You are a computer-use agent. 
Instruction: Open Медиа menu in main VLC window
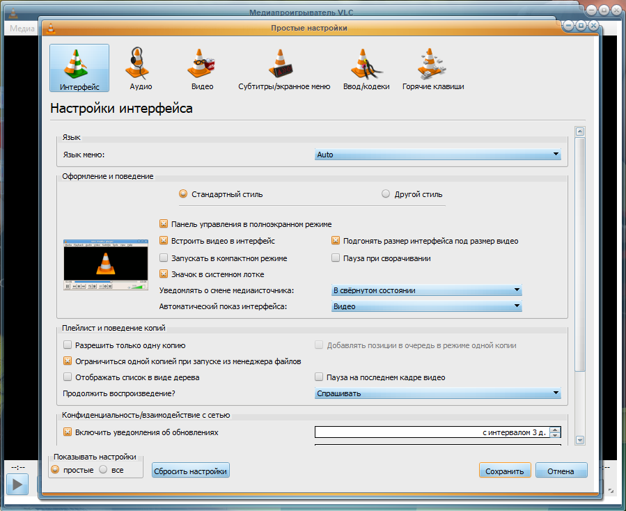tap(22, 29)
